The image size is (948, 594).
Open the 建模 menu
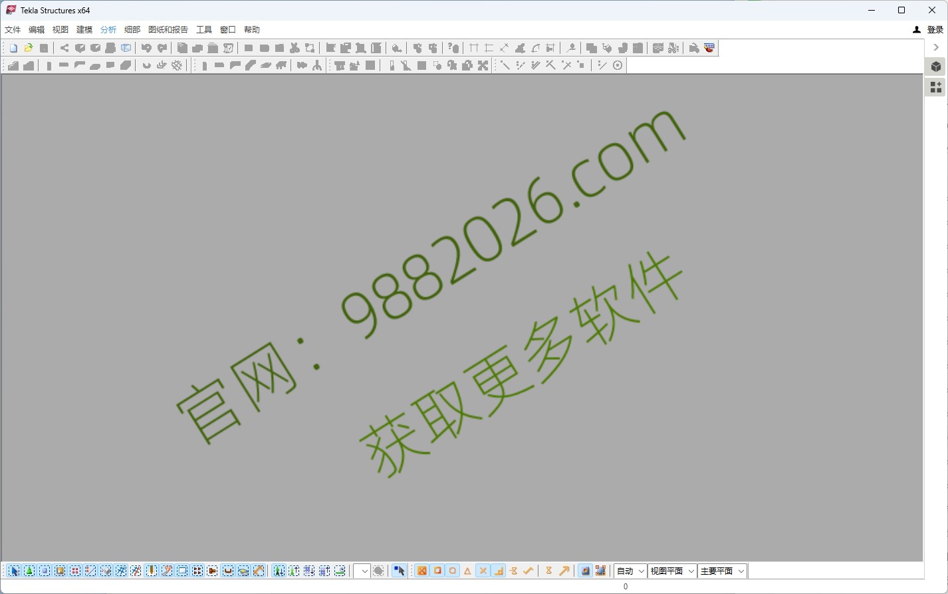84,29
